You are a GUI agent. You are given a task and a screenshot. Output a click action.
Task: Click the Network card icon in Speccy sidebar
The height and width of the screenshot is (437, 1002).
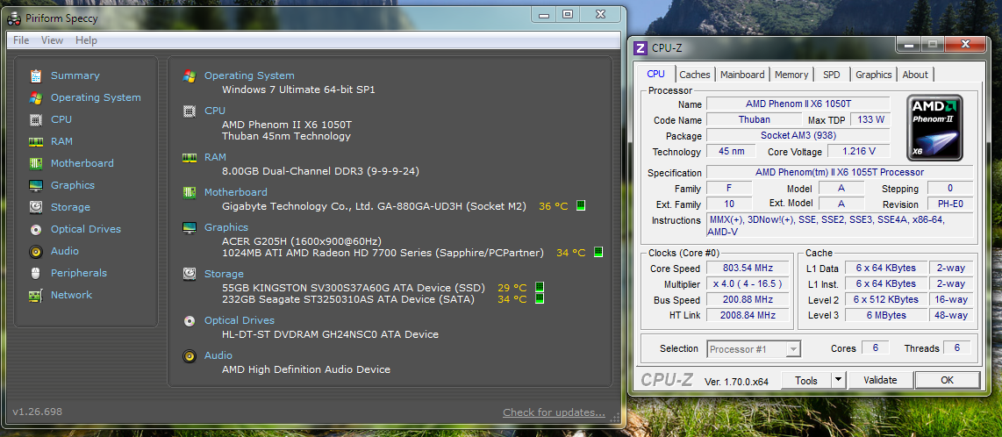pos(36,295)
